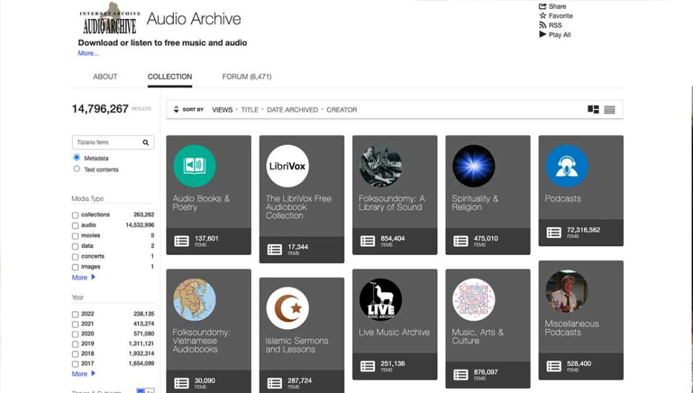
Task: Click items list icon beside 72,316,562
Action: [x=554, y=233]
